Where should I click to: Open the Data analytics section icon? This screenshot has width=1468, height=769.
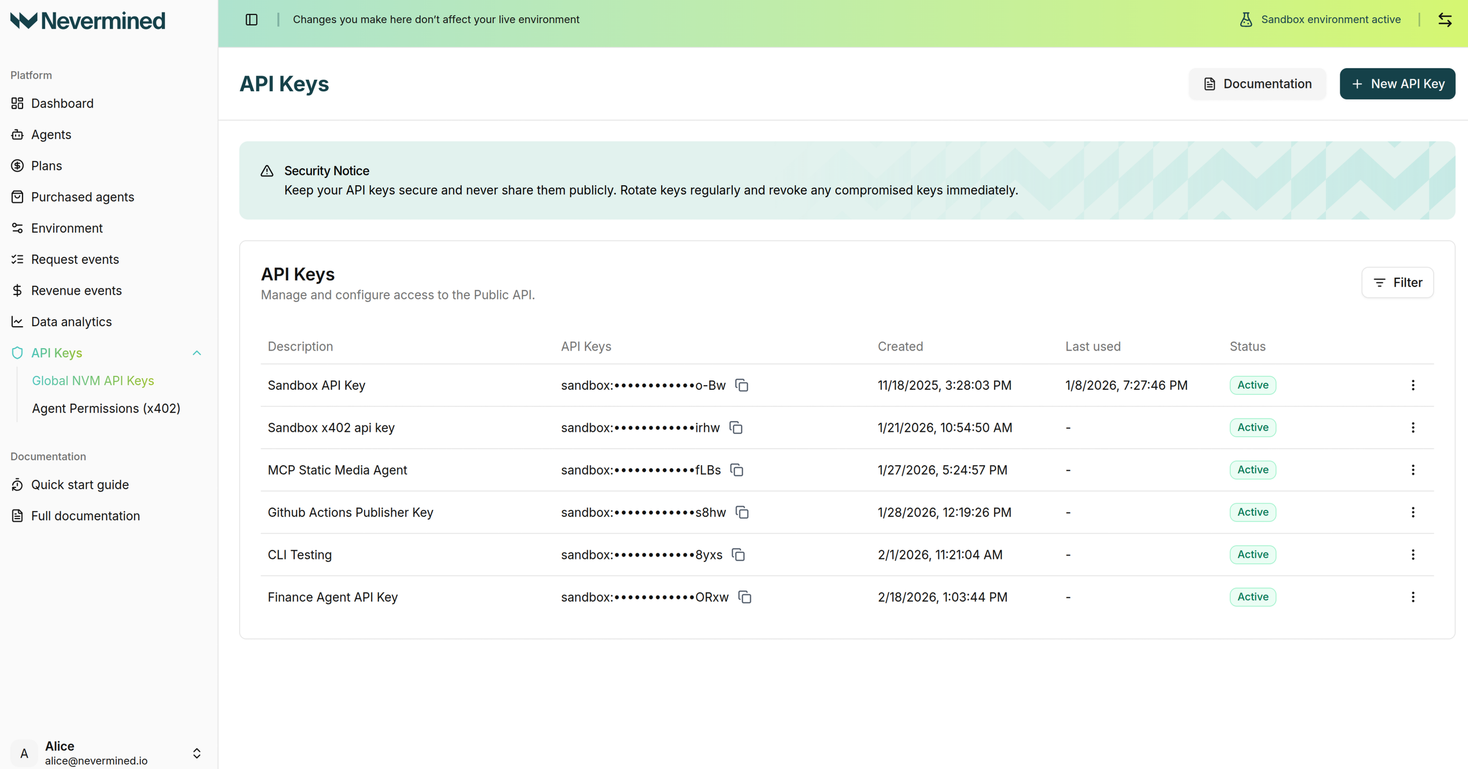[x=17, y=321]
